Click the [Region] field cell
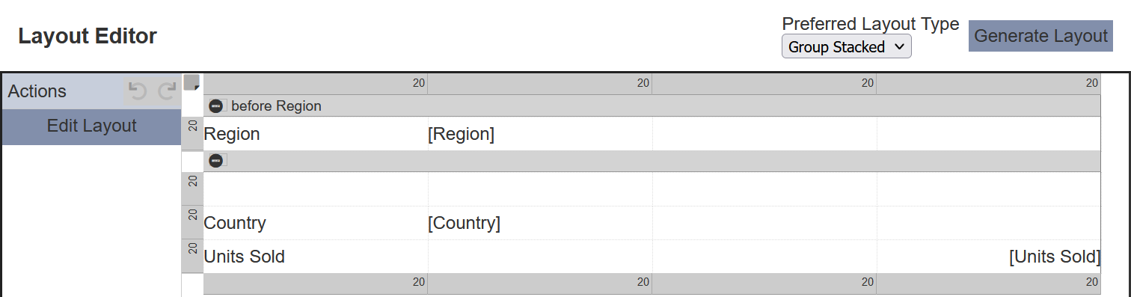This screenshot has height=297, width=1131. pyautogui.click(x=539, y=135)
